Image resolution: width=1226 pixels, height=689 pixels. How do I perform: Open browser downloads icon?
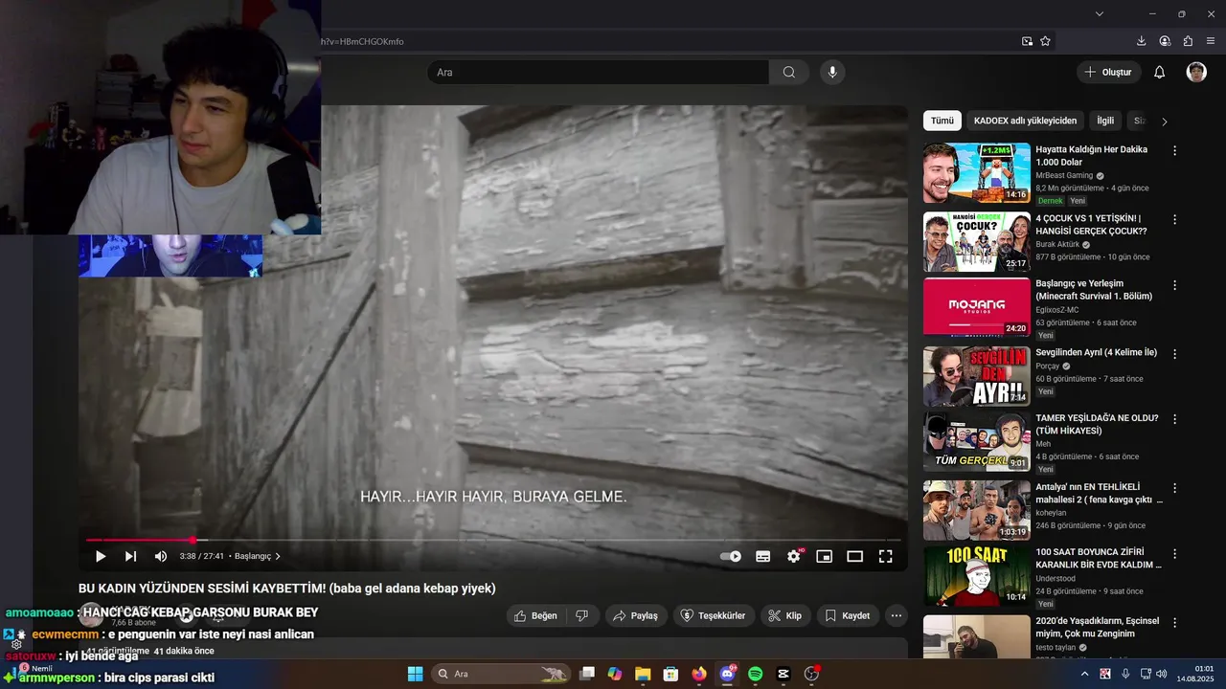[x=1141, y=41]
